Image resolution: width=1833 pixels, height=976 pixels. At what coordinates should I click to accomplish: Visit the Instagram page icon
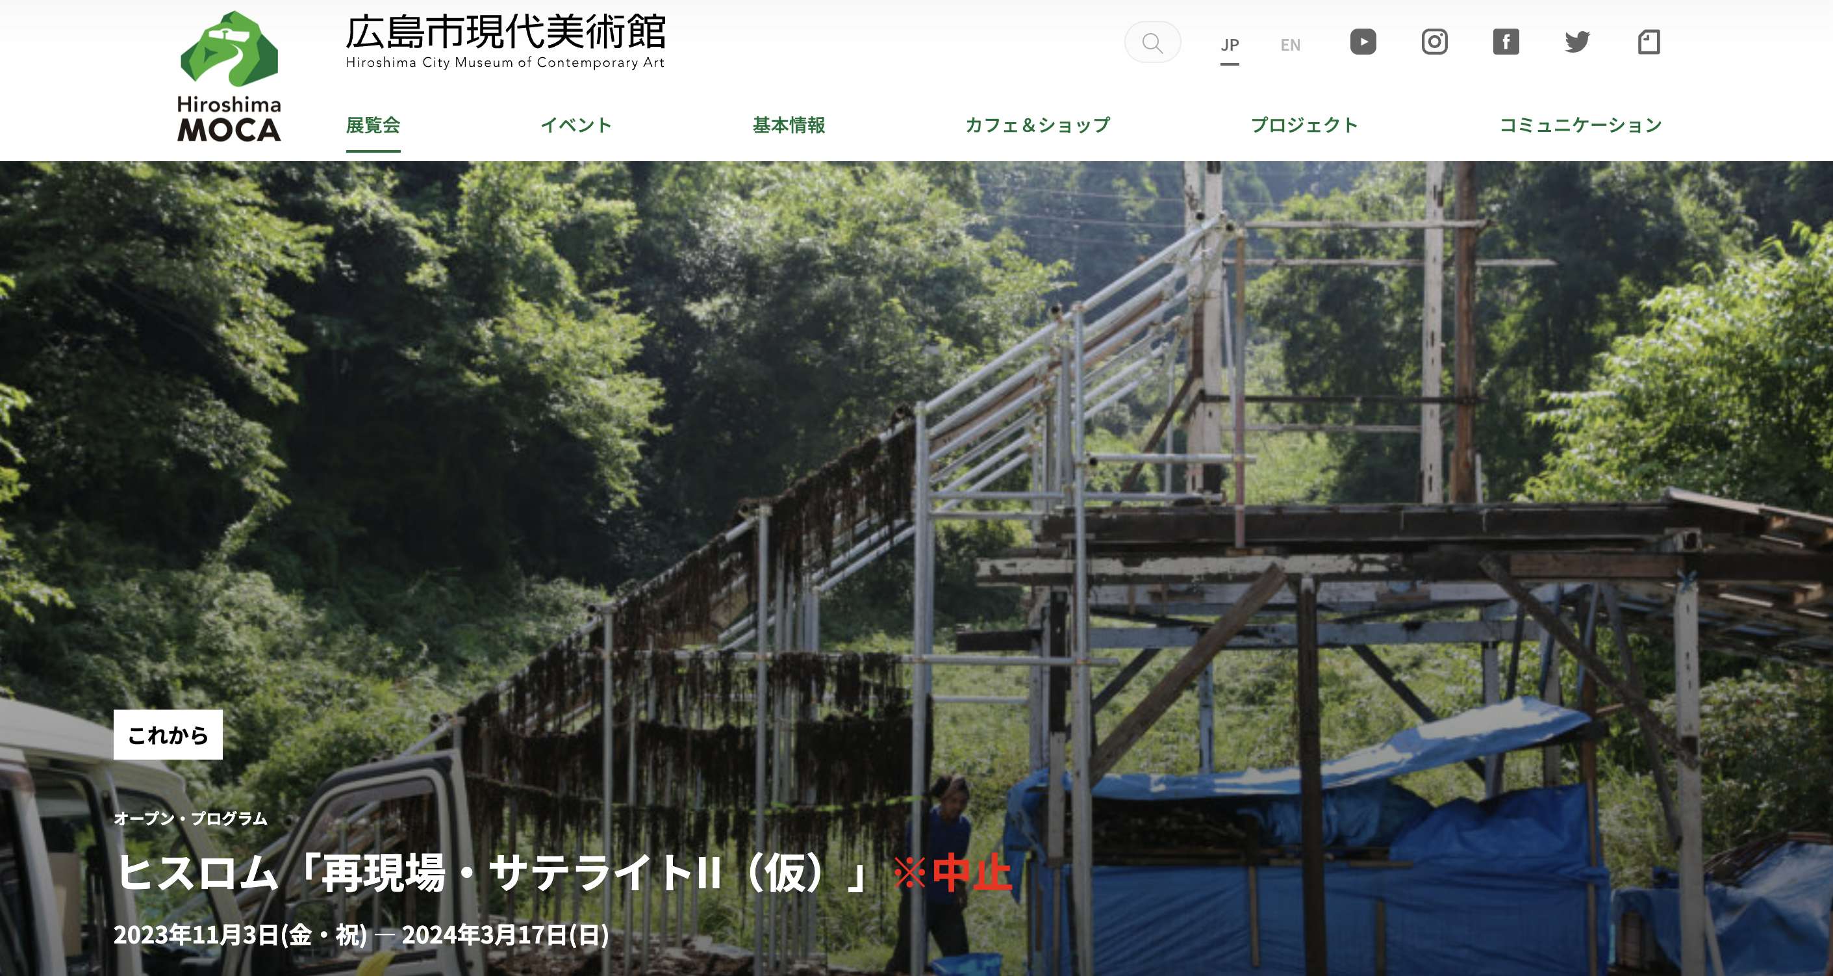[x=1434, y=42]
